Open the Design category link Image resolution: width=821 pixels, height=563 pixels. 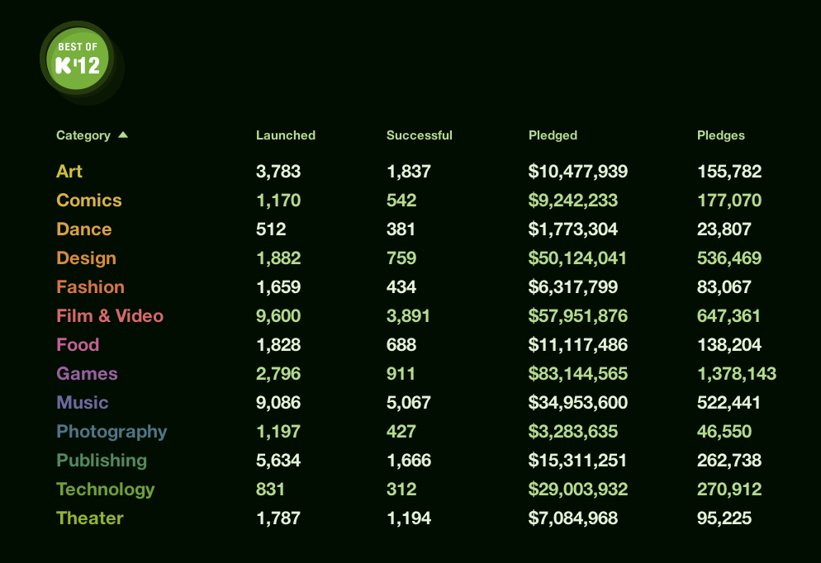point(86,258)
